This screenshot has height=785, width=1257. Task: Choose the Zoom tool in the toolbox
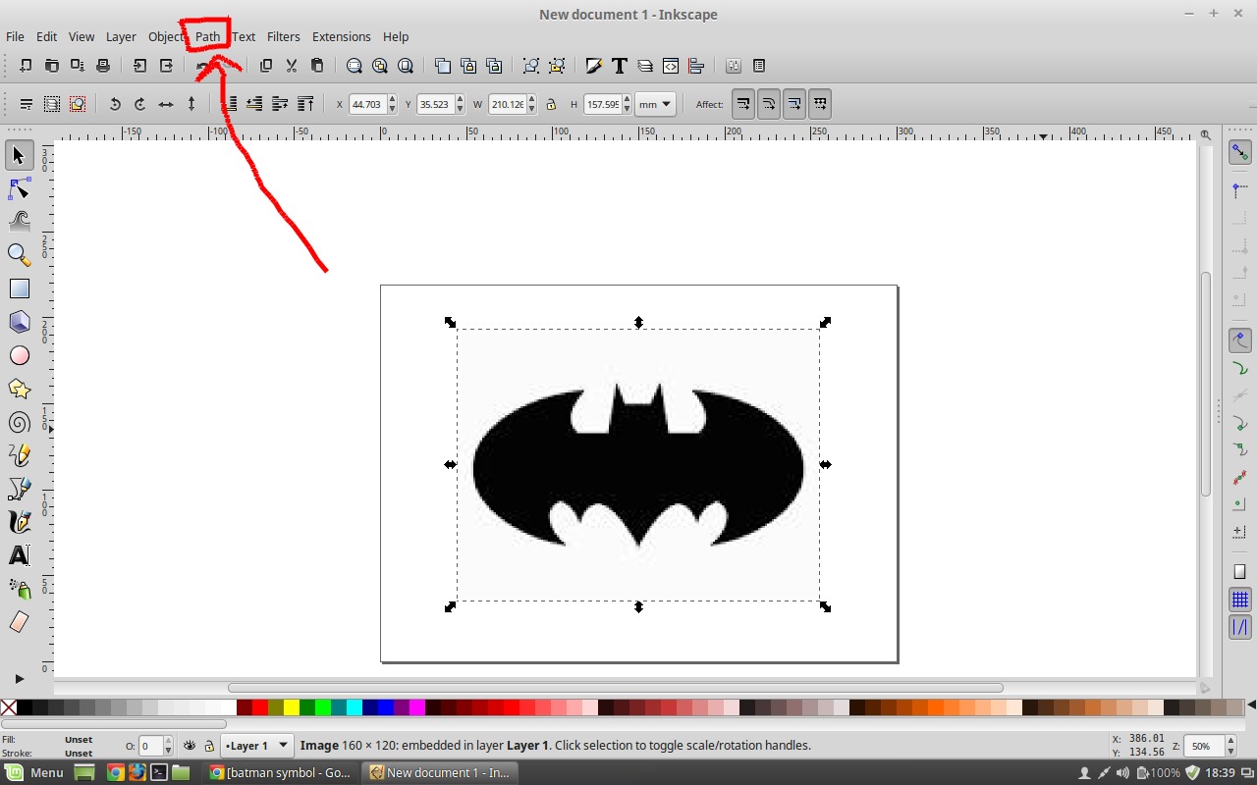tap(19, 255)
